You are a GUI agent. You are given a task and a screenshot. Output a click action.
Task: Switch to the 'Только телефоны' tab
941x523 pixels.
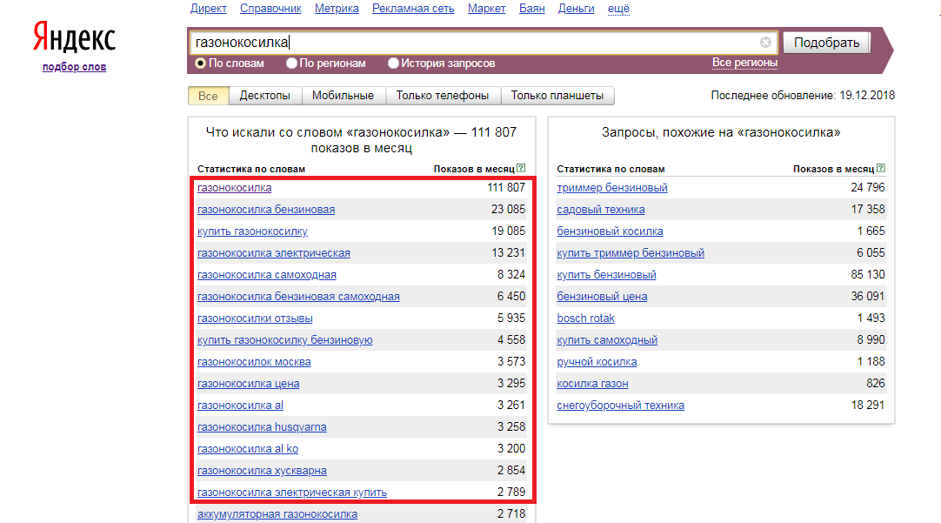click(443, 96)
